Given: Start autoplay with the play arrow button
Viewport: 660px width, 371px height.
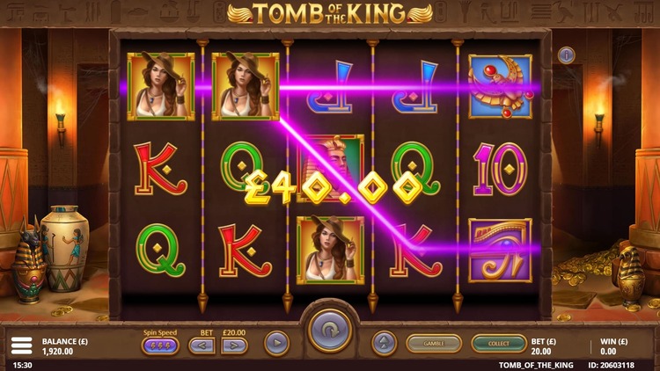Looking at the screenshot, I should pyautogui.click(x=277, y=344).
